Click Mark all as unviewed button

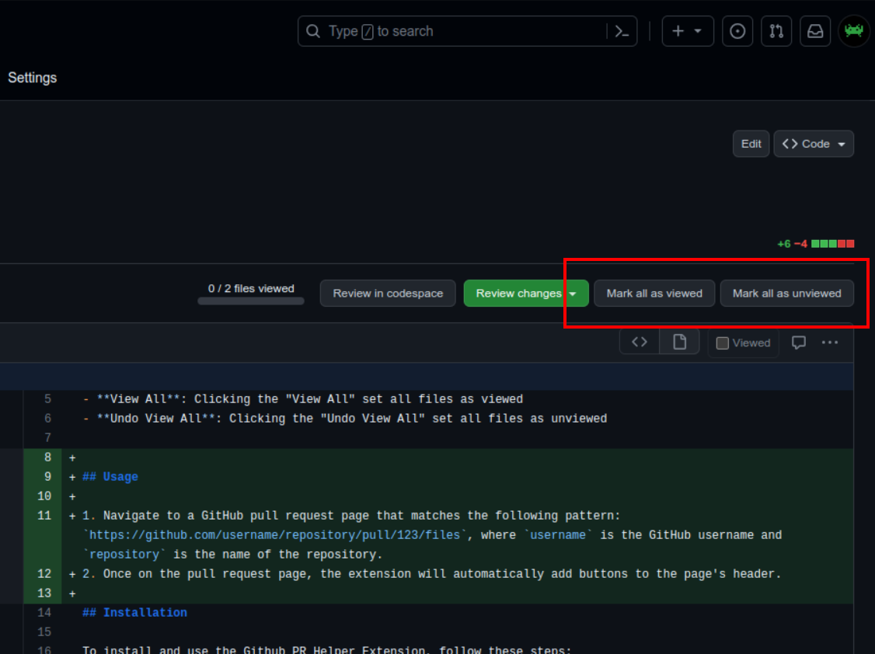[786, 294]
